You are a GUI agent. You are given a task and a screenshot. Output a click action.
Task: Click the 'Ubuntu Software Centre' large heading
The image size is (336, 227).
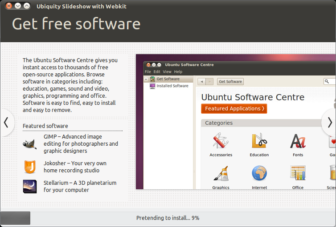253,97
